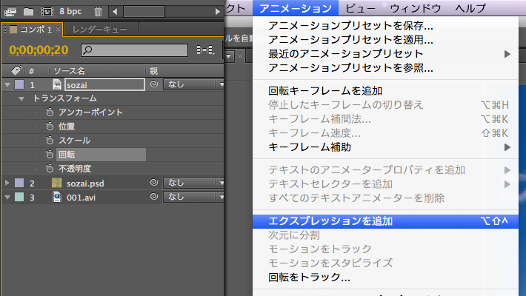Click the label color swatch of layer 3

[x=19, y=197]
